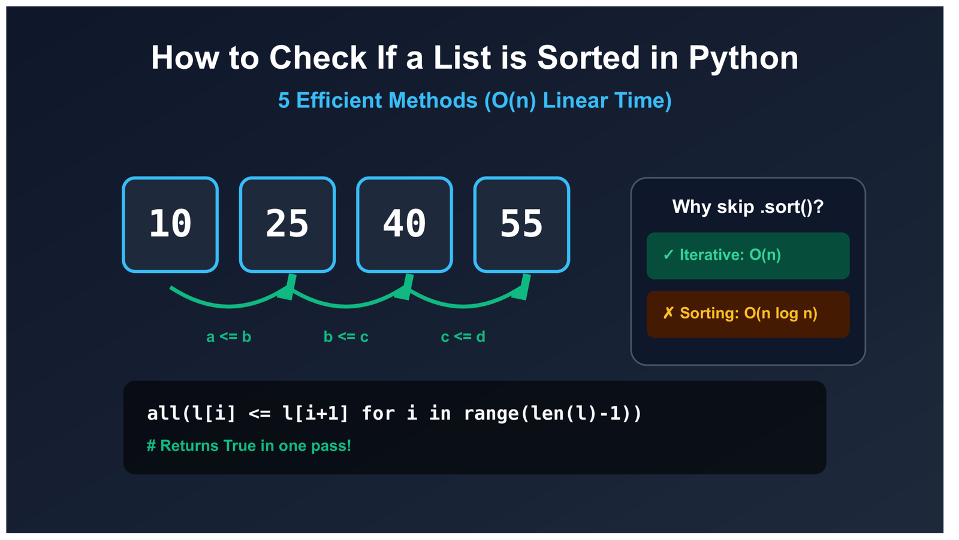This screenshot has height=540, width=959.
Task: Select the all() one-liner code expression
Action: coord(394,412)
